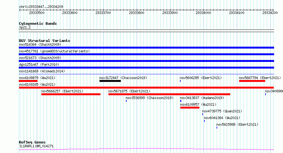Select the nsv4517761 gnomADStructuralVariants label

click(54, 51)
